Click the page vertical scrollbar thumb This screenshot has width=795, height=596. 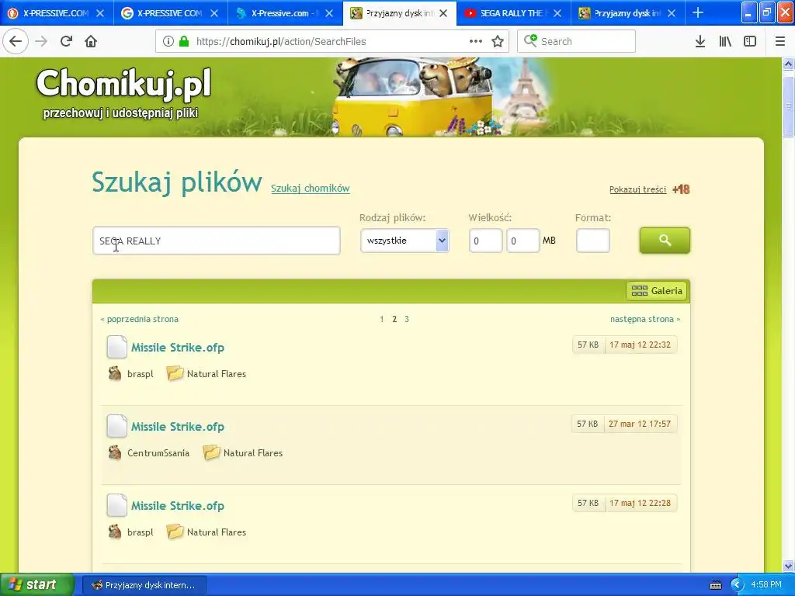[788, 106]
